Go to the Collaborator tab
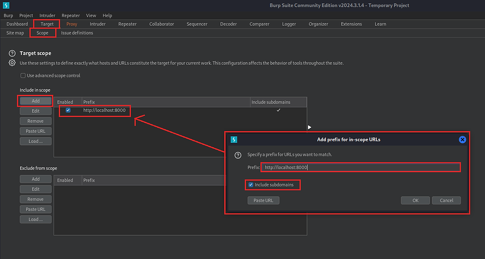The height and width of the screenshot is (259, 485). tap(161, 24)
